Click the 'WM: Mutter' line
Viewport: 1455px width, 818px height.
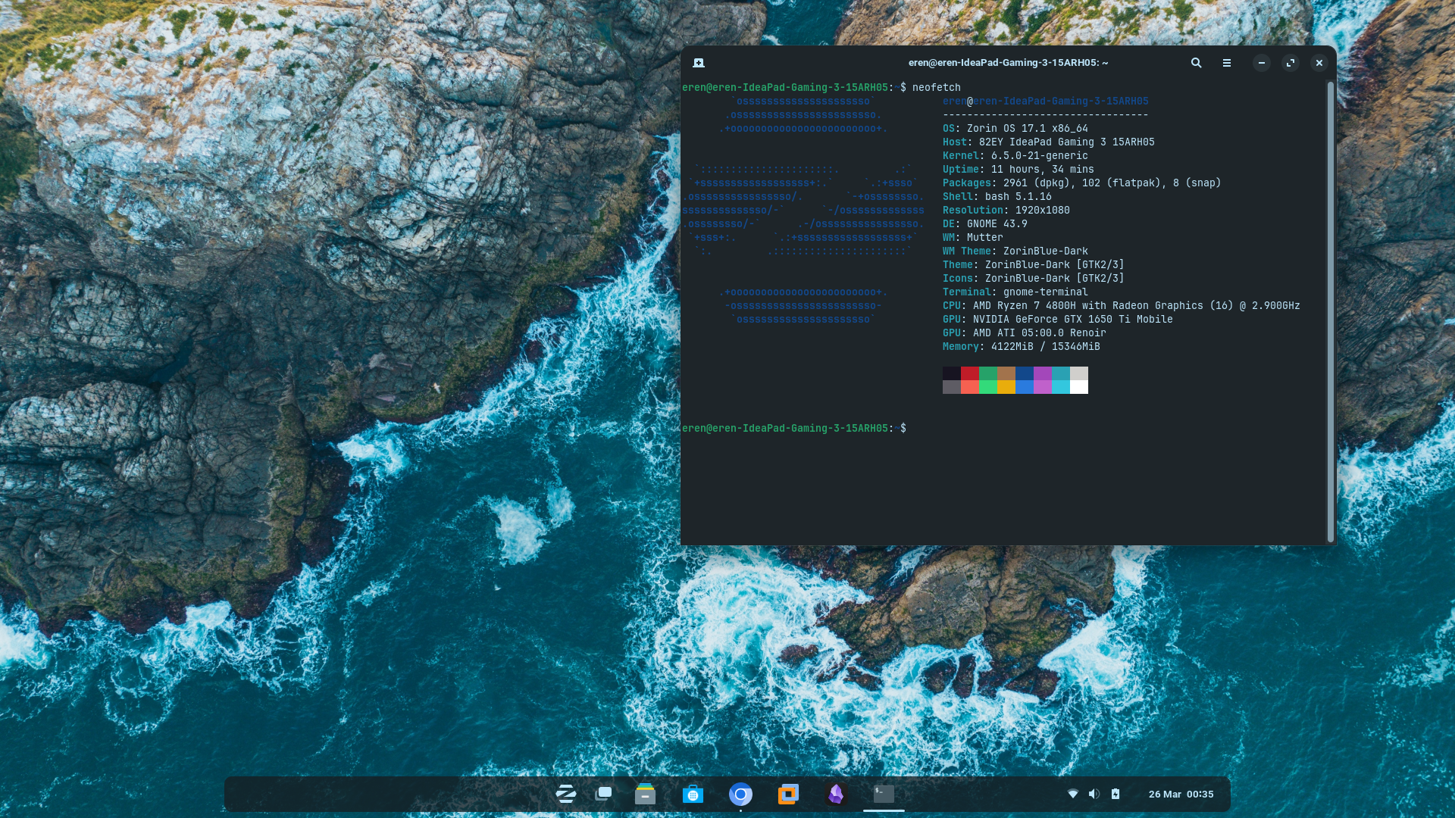[x=972, y=237]
